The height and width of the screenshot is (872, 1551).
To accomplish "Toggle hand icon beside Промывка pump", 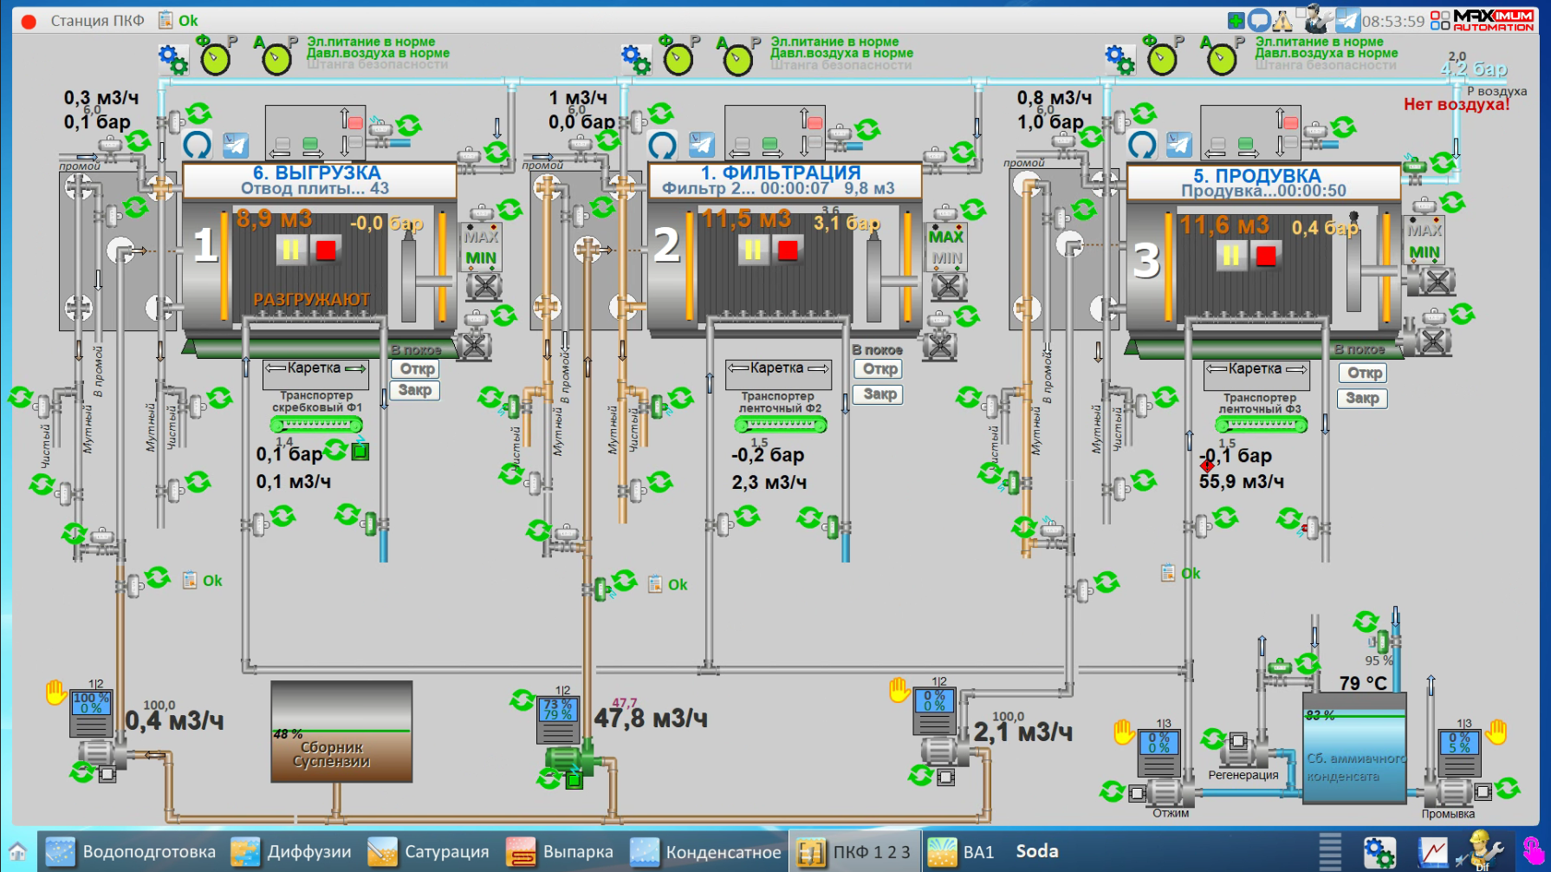I will (x=1496, y=732).
